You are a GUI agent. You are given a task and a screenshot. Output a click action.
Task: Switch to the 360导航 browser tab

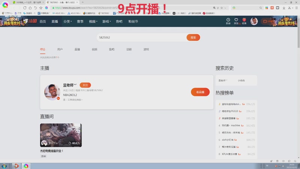point(28,2)
